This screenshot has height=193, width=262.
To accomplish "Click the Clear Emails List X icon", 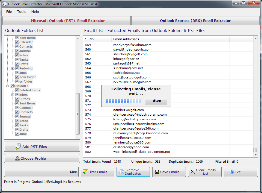I will tap(193, 172).
